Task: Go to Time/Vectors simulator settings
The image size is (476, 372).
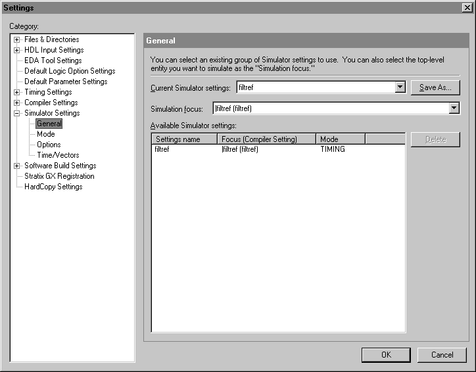Action: coord(58,155)
